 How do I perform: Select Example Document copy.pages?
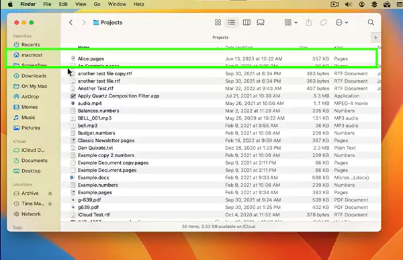[220, 163]
